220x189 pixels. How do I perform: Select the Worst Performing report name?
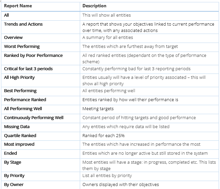(22, 47)
